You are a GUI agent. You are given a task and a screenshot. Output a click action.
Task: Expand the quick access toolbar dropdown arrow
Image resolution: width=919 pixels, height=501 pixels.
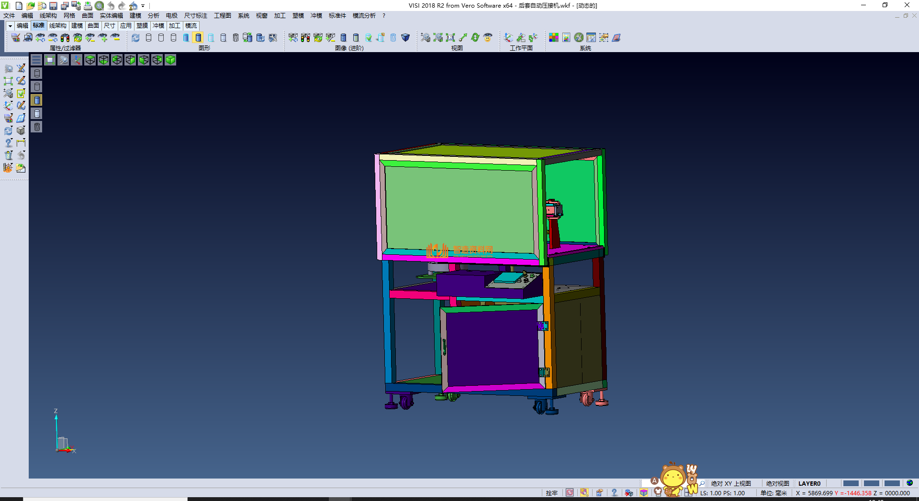click(x=143, y=6)
